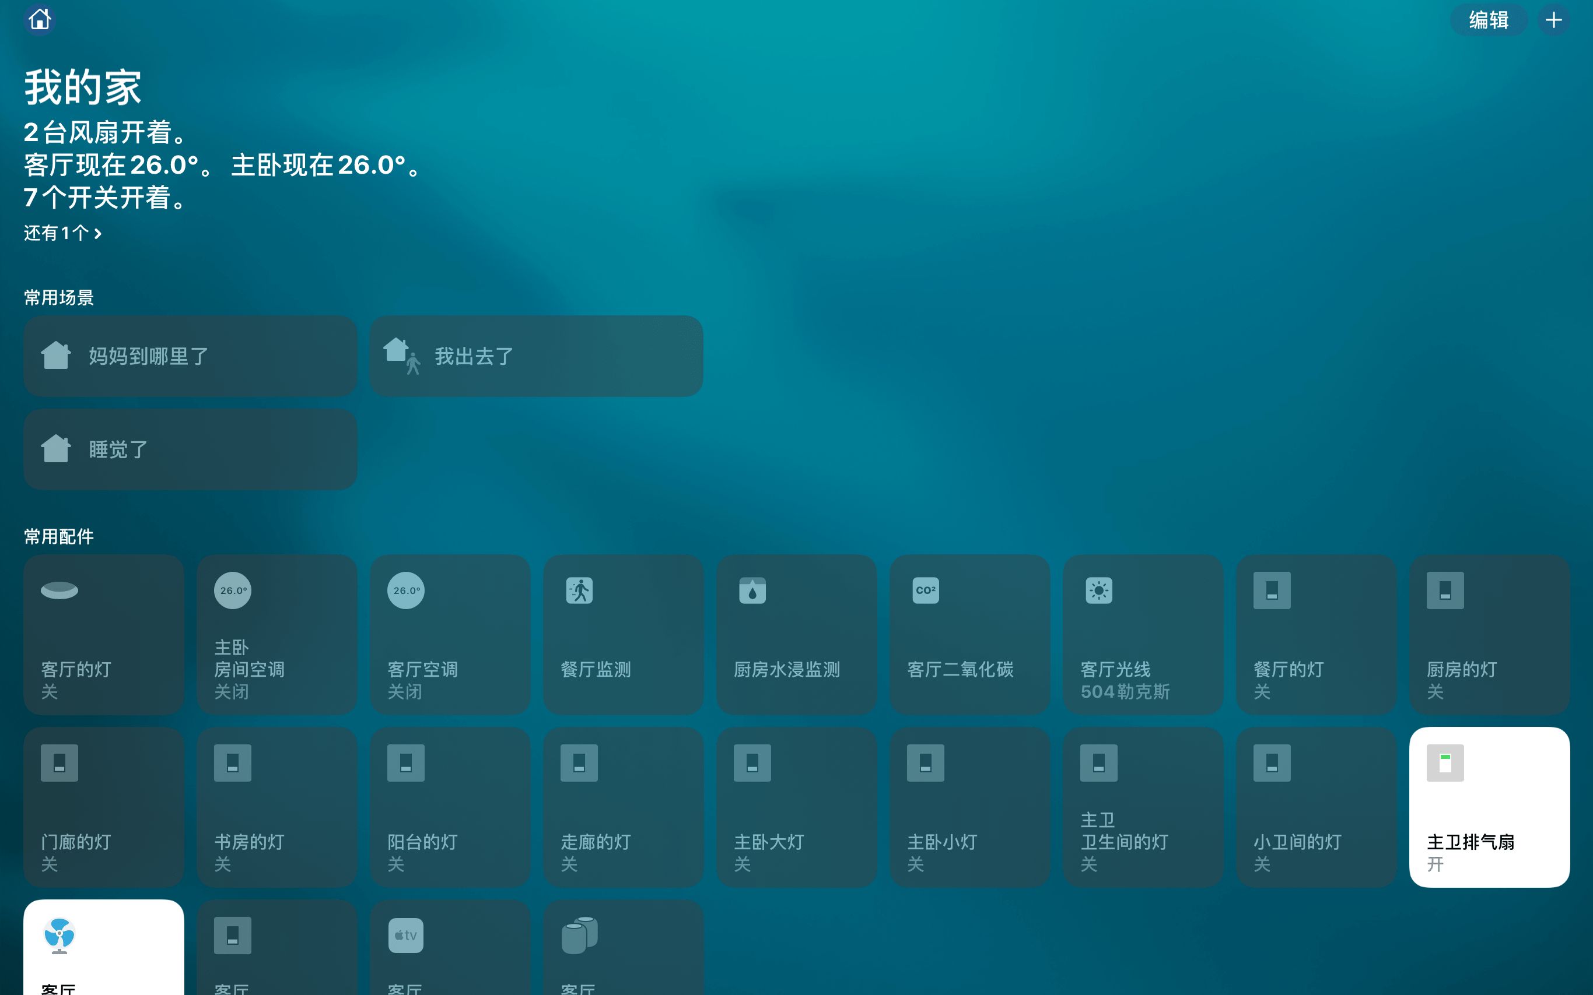This screenshot has height=995, width=1593.
Task: Activate the 我出去了 scene
Action: click(536, 356)
